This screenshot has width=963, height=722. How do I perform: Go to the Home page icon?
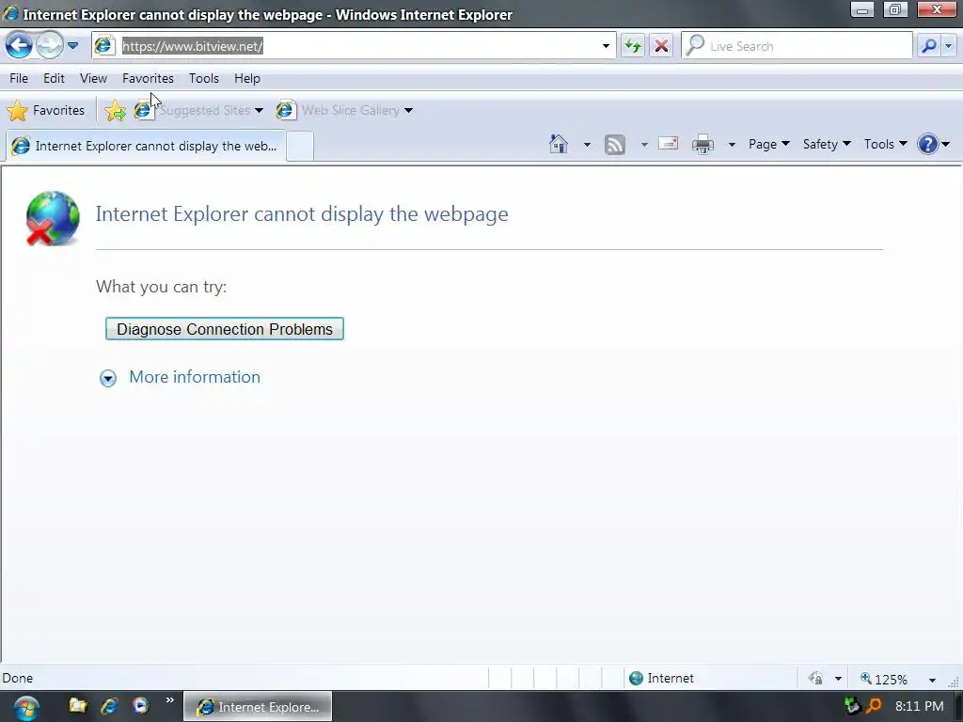pos(559,144)
